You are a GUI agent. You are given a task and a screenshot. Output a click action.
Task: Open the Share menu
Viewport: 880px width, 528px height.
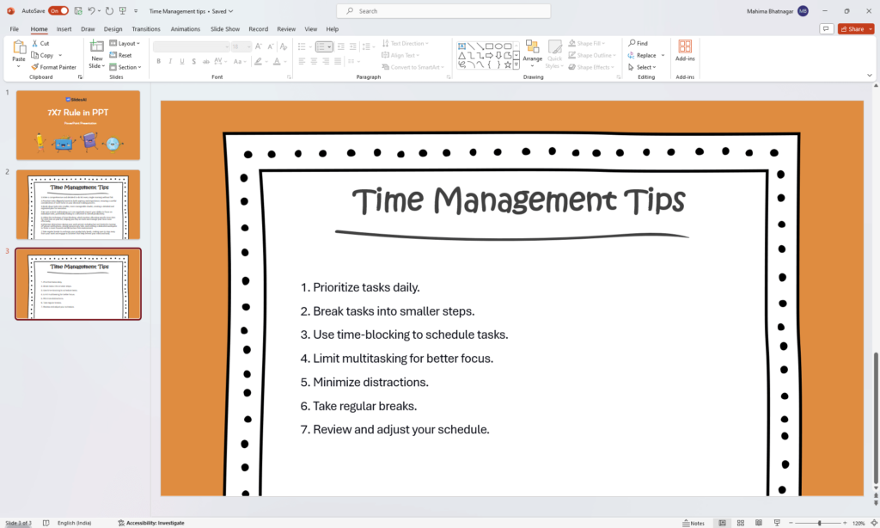[x=853, y=28]
